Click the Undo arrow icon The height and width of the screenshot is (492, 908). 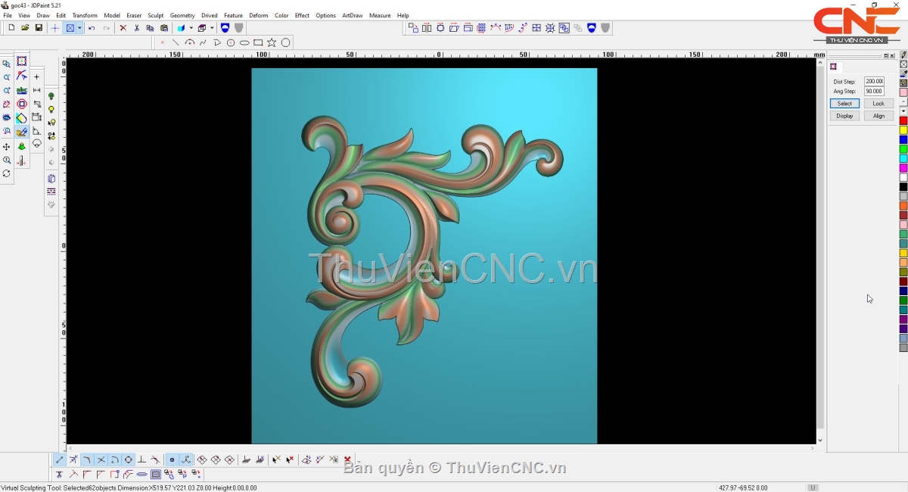(92, 28)
